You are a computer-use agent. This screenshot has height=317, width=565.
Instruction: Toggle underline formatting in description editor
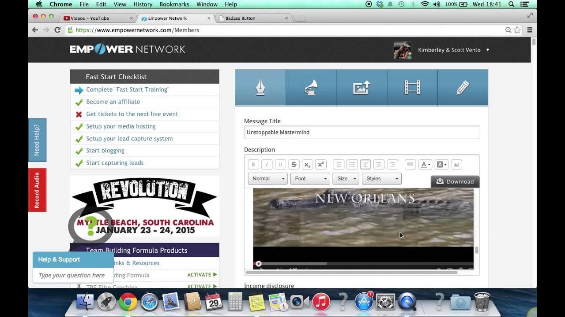click(280, 165)
